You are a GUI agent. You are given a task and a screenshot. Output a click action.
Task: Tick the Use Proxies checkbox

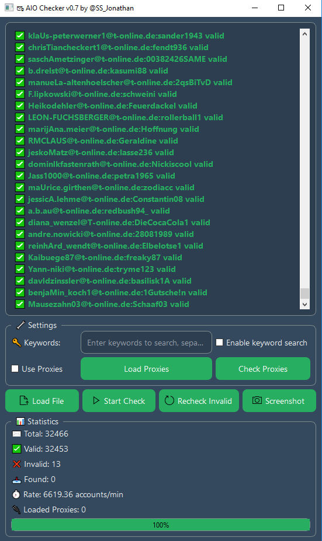[x=15, y=368]
